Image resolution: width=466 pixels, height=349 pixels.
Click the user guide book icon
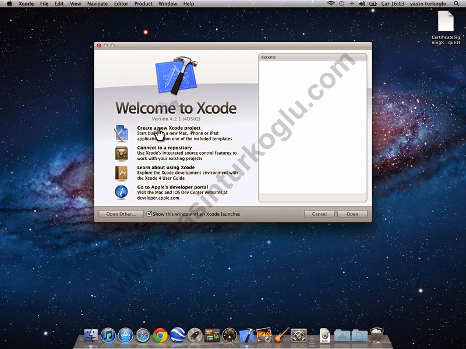click(121, 173)
